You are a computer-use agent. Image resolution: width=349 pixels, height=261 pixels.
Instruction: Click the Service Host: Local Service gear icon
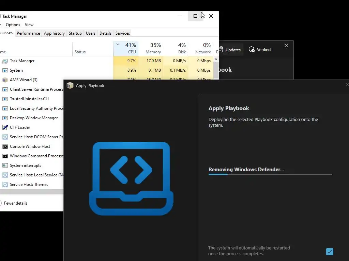tap(5, 175)
